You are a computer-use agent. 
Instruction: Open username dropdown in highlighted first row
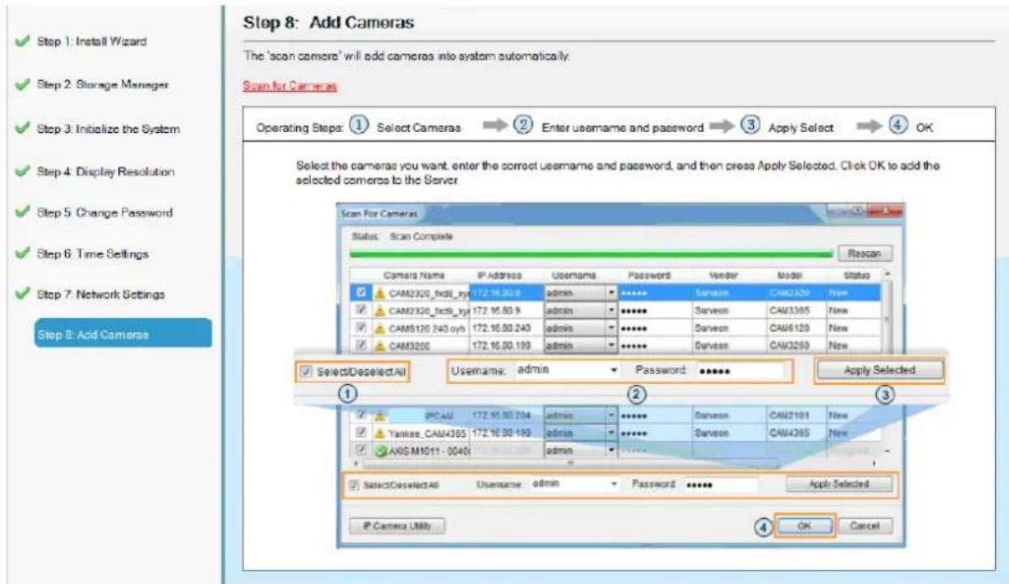(612, 293)
